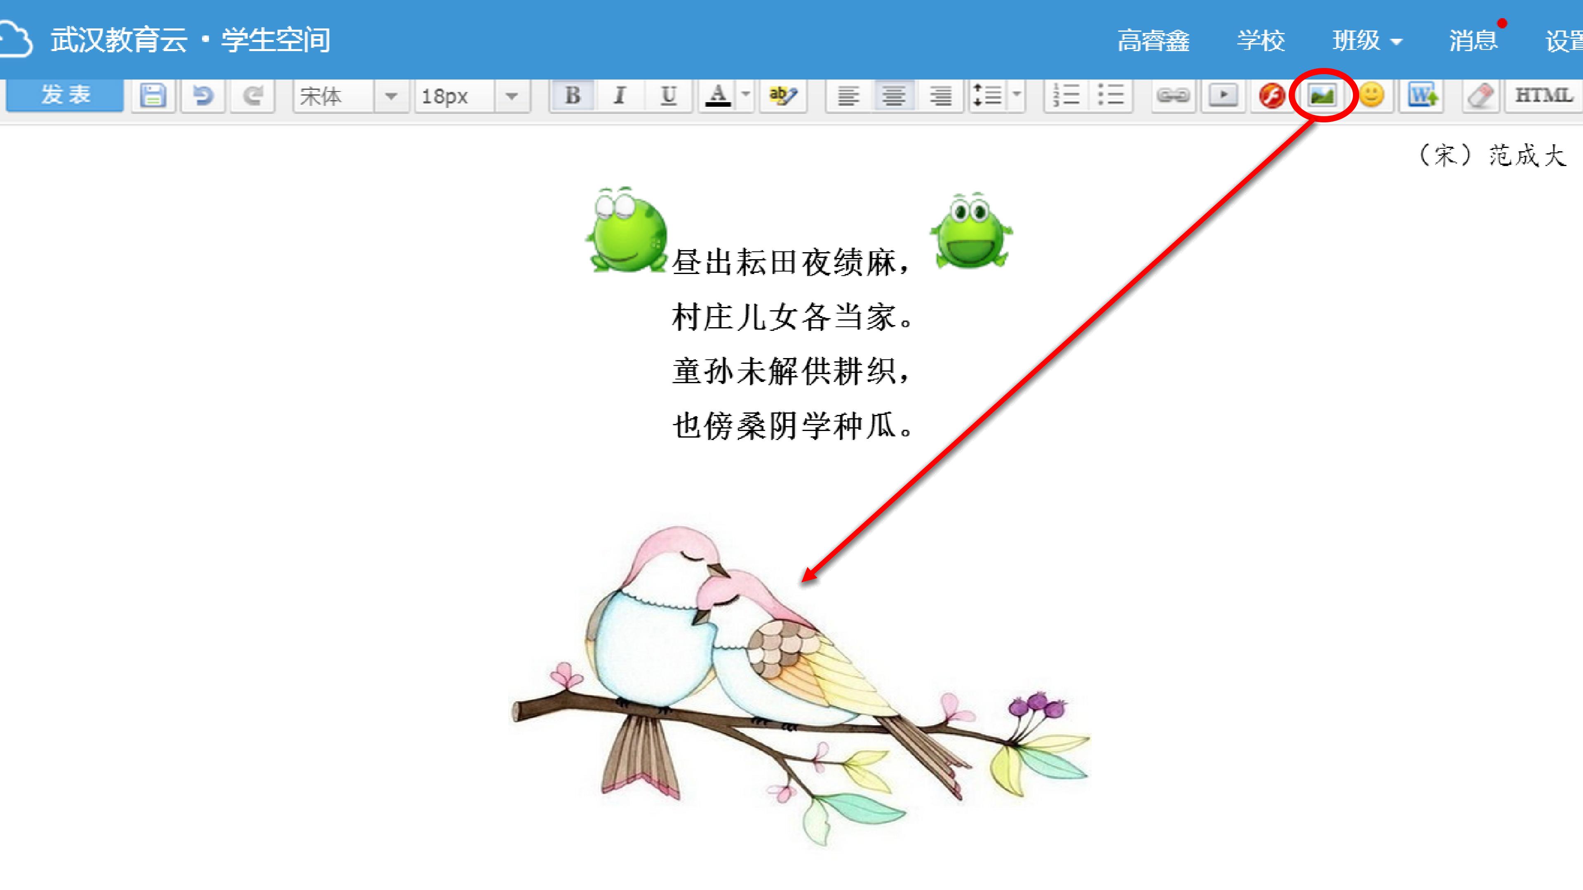Go to the 学校 navigation item
Screen dimensions: 1583x890
(x=1260, y=41)
